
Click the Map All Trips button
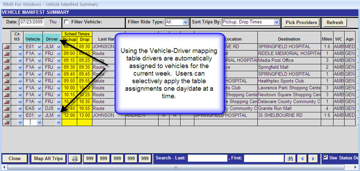point(48,159)
